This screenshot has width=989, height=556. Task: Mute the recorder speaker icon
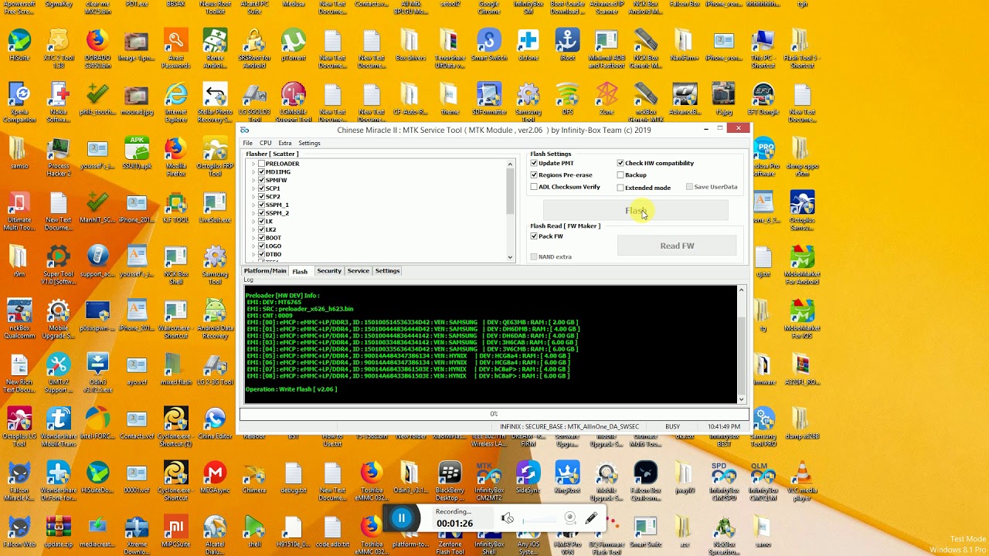pyautogui.click(x=508, y=518)
